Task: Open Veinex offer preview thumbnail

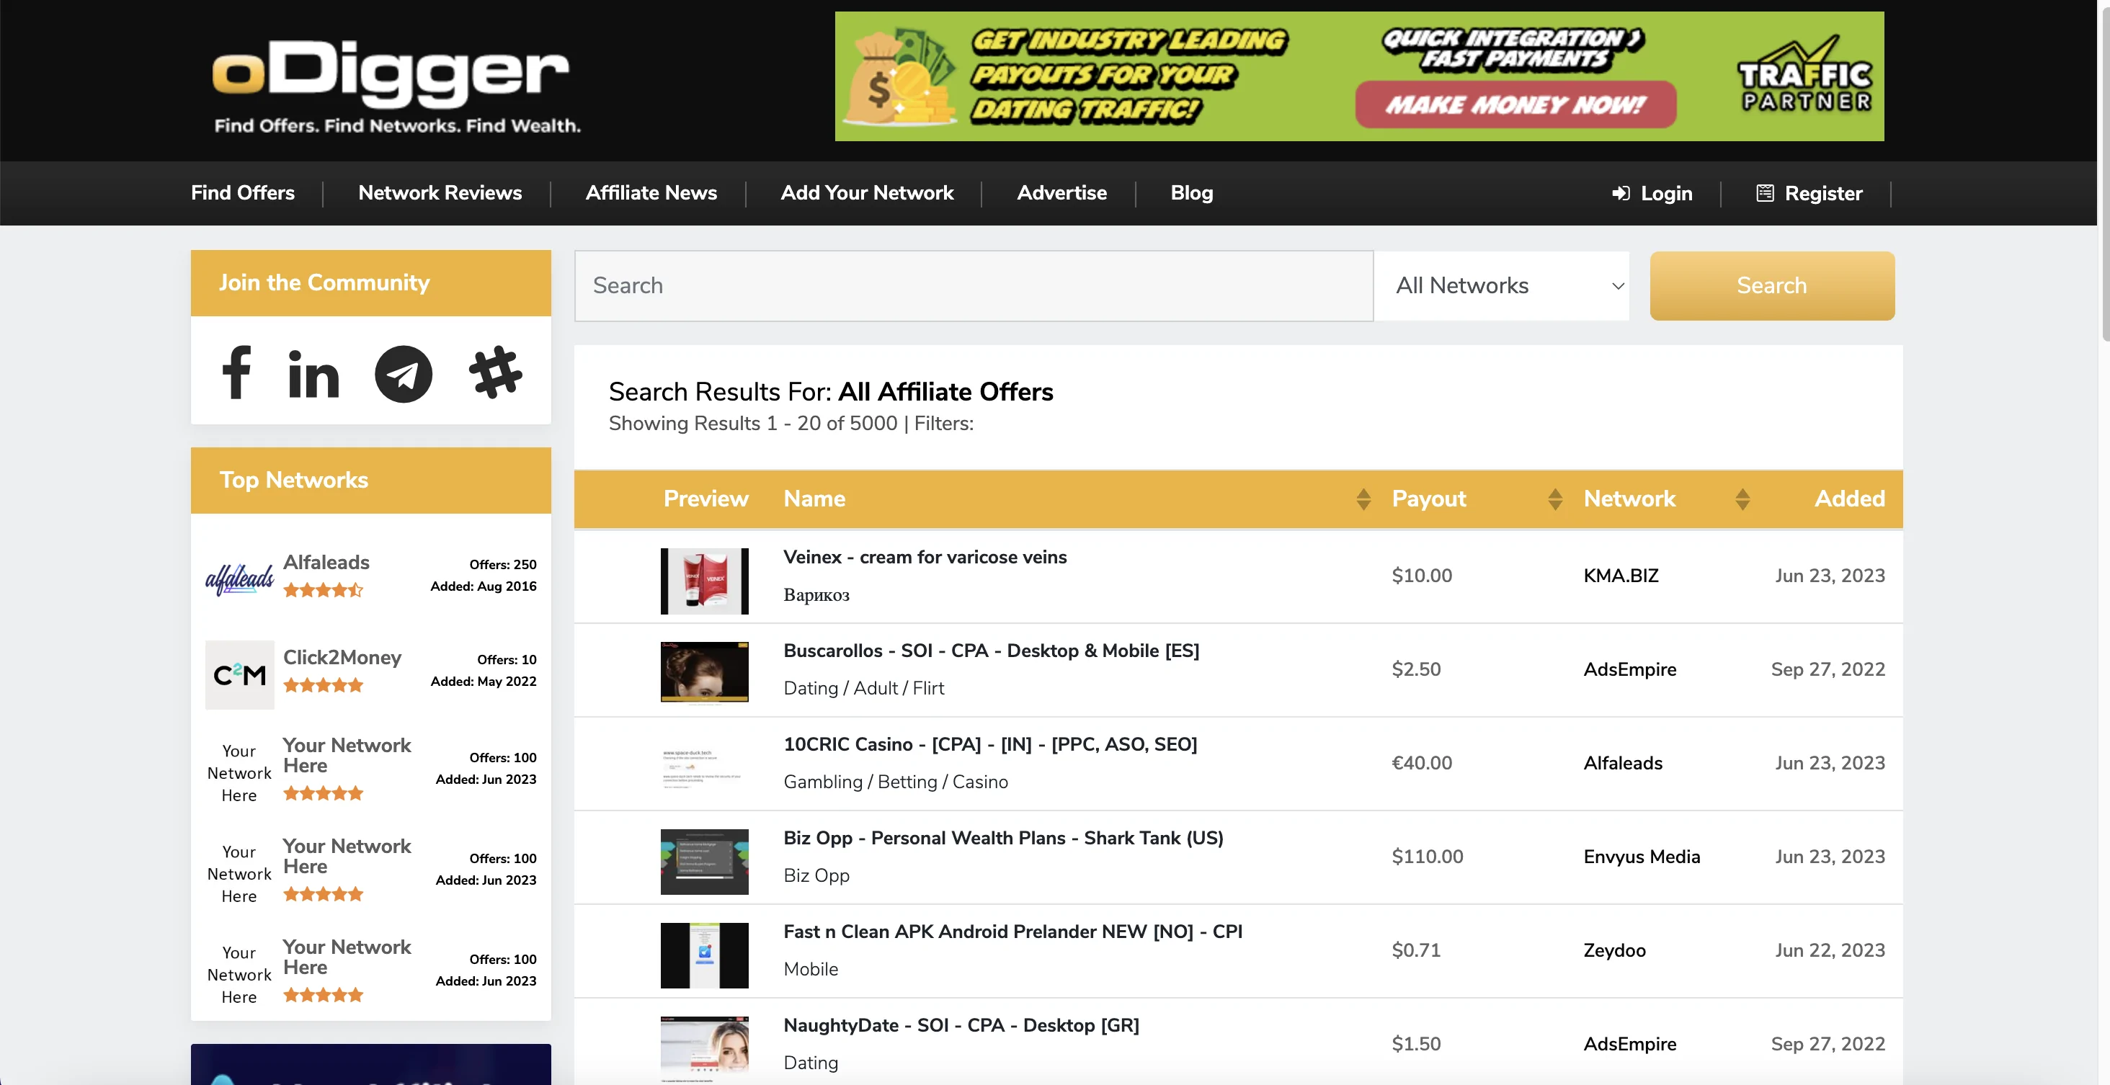Action: (705, 581)
